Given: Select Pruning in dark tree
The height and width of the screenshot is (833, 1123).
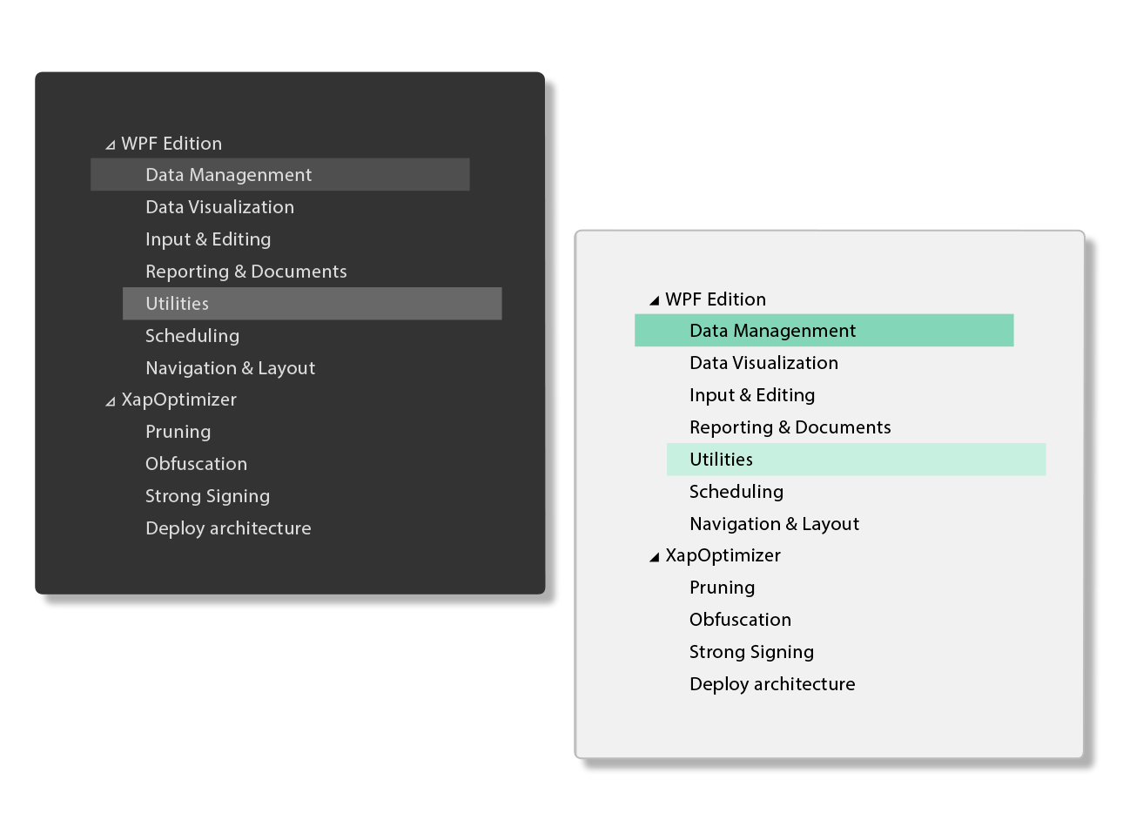Looking at the screenshot, I should (x=178, y=432).
